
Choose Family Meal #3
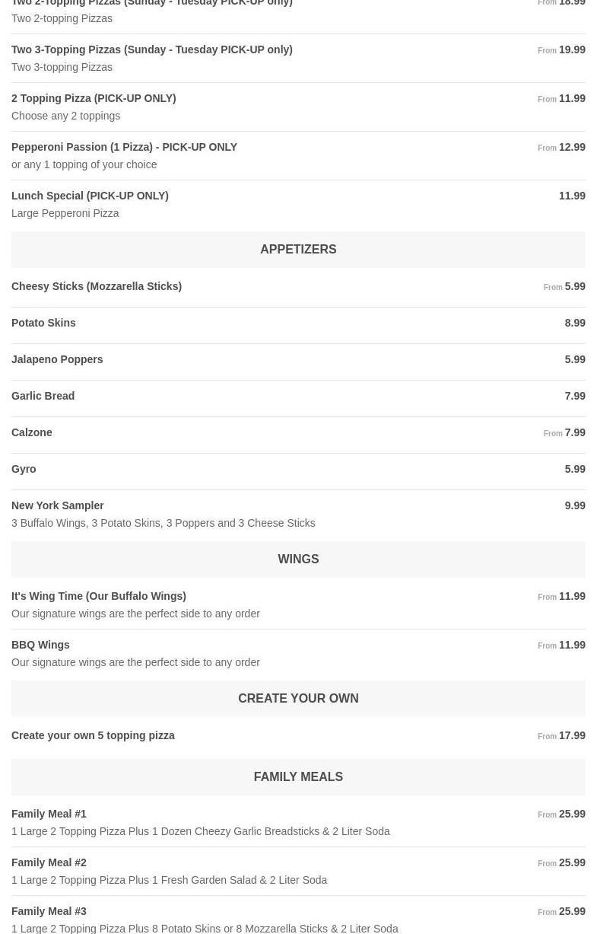point(49,911)
